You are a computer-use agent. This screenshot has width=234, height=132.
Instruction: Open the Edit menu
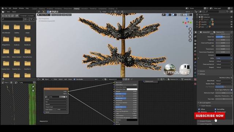[10, 8]
